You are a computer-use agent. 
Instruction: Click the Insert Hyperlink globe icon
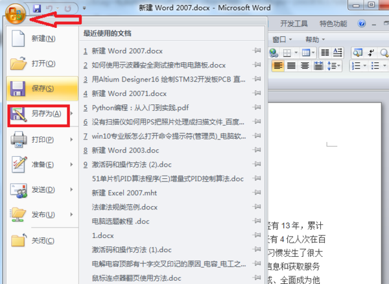(274, 53)
